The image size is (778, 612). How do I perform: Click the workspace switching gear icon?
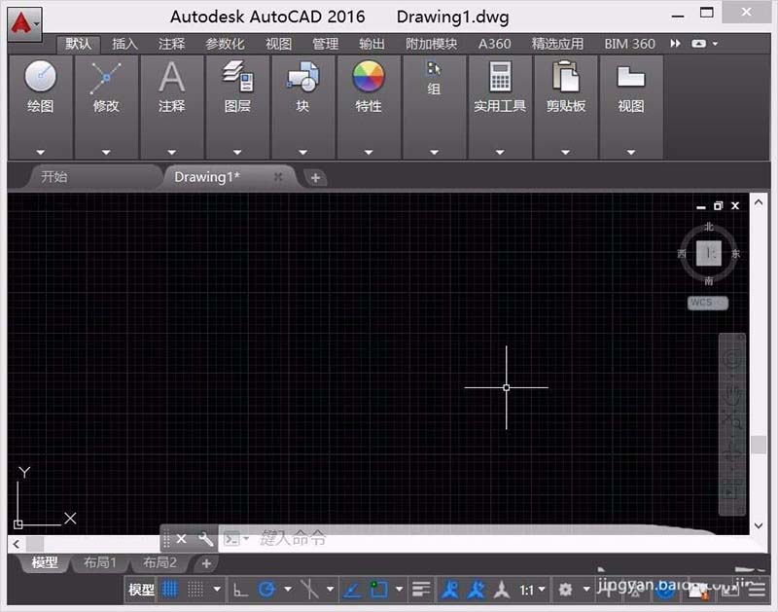point(565,590)
